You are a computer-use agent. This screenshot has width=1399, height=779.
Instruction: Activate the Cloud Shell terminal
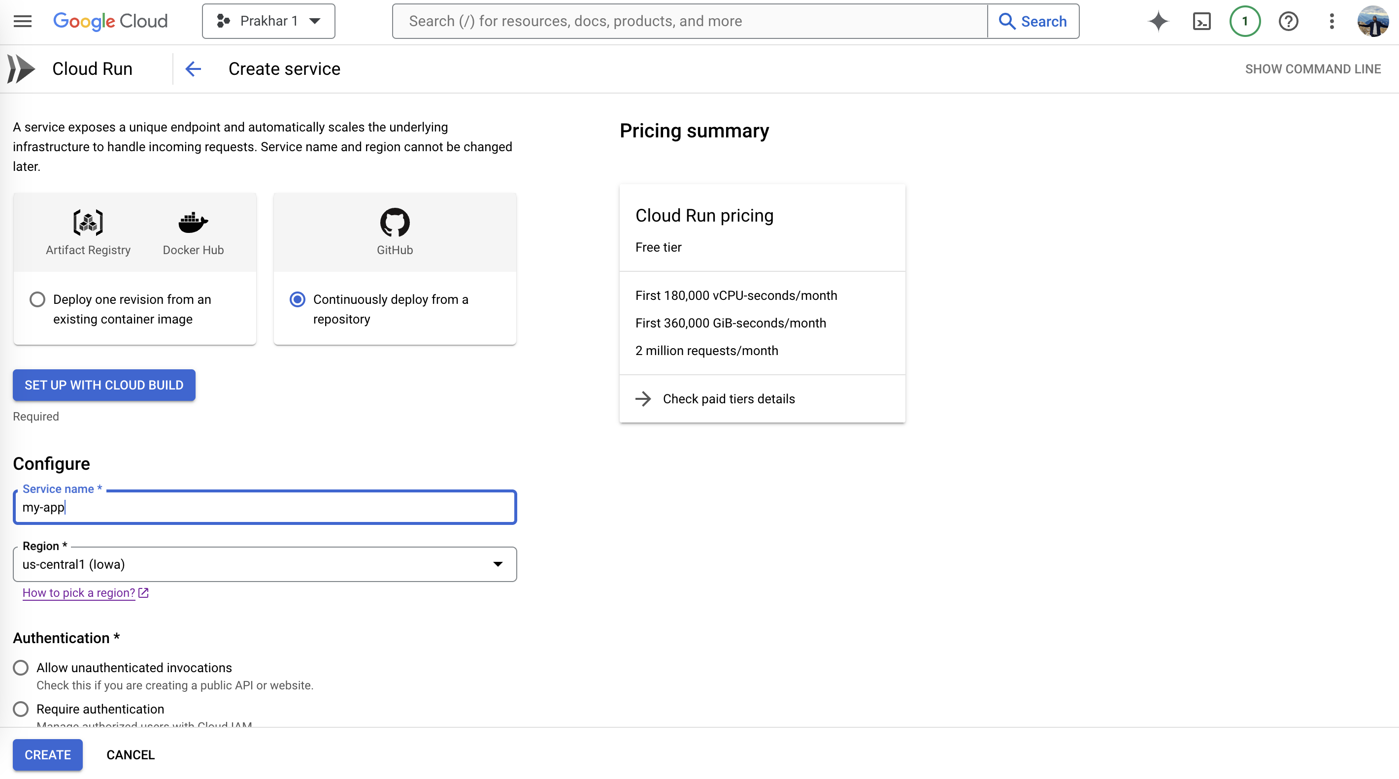tap(1201, 21)
